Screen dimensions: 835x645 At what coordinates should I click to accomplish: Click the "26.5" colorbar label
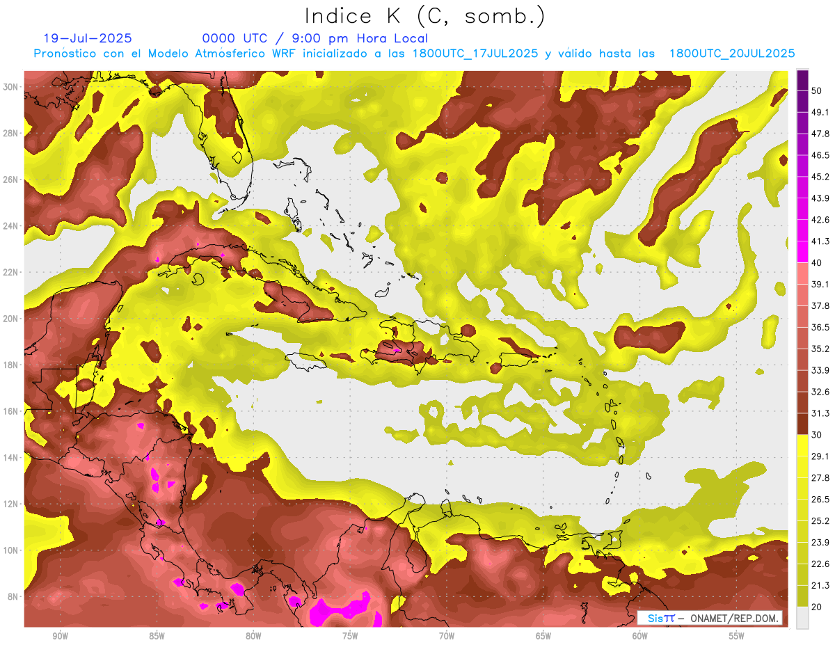[x=820, y=500]
